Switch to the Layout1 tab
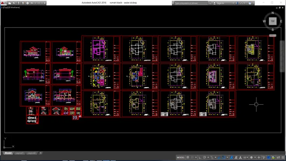Screen dimensions: 286x161 [19, 153]
